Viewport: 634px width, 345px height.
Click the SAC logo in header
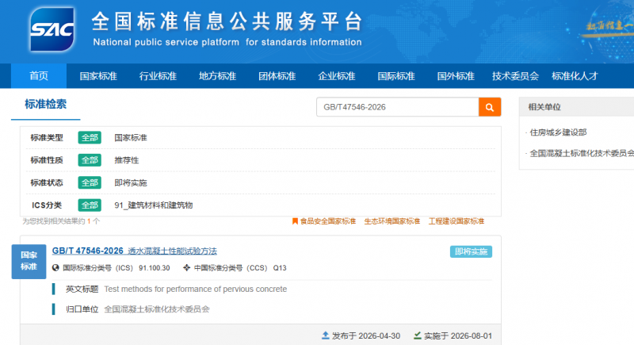coord(52,29)
